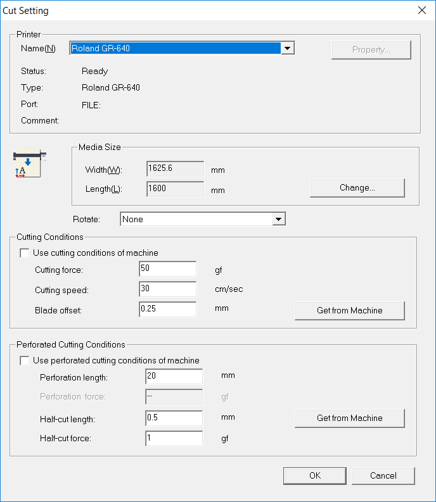The image size is (436, 502).
Task: Click the cm/sec unit label
Action: (x=229, y=289)
